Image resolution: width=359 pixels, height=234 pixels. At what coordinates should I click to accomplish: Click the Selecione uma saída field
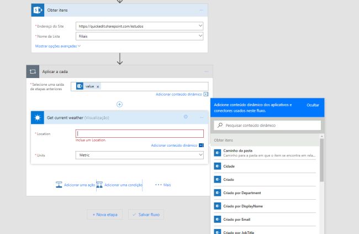(x=139, y=86)
